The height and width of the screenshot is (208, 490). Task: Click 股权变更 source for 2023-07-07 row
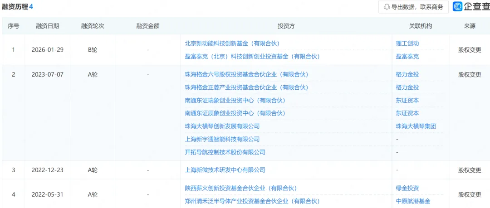[x=470, y=75]
